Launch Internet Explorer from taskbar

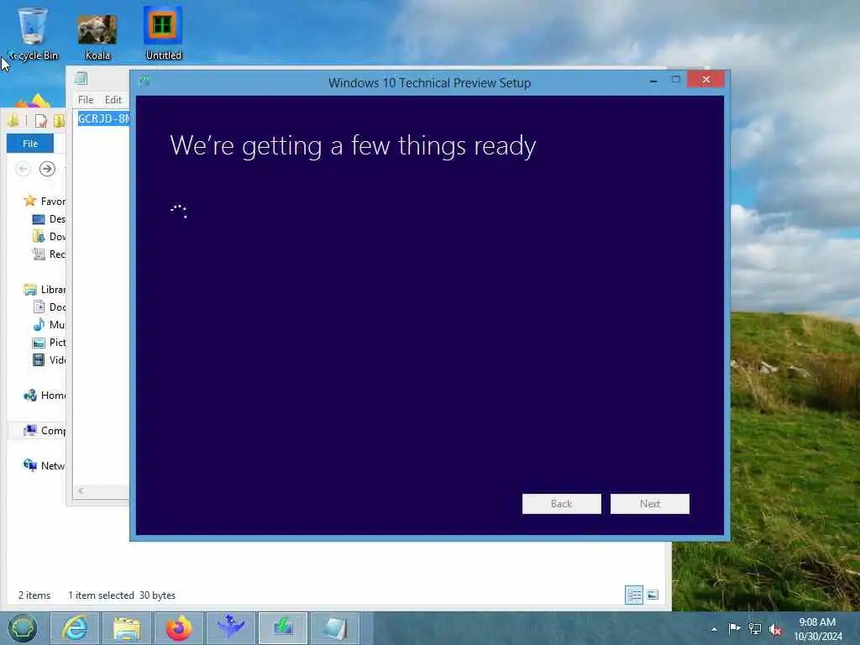click(x=75, y=628)
